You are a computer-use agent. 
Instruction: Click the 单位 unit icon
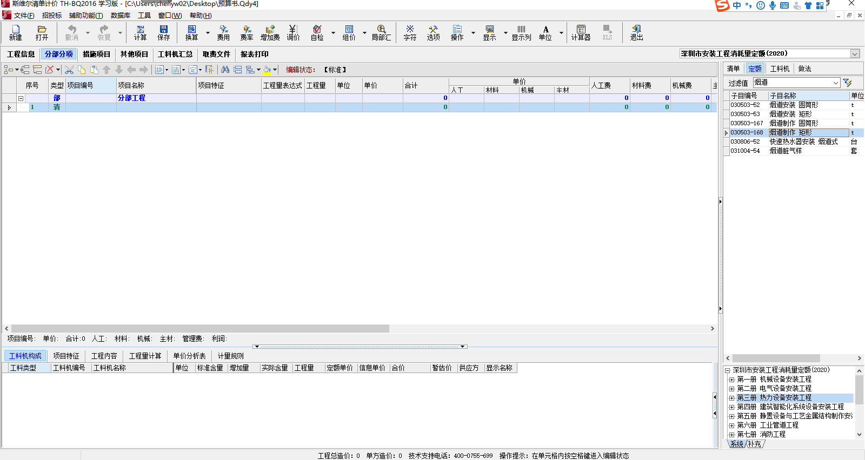(545, 33)
